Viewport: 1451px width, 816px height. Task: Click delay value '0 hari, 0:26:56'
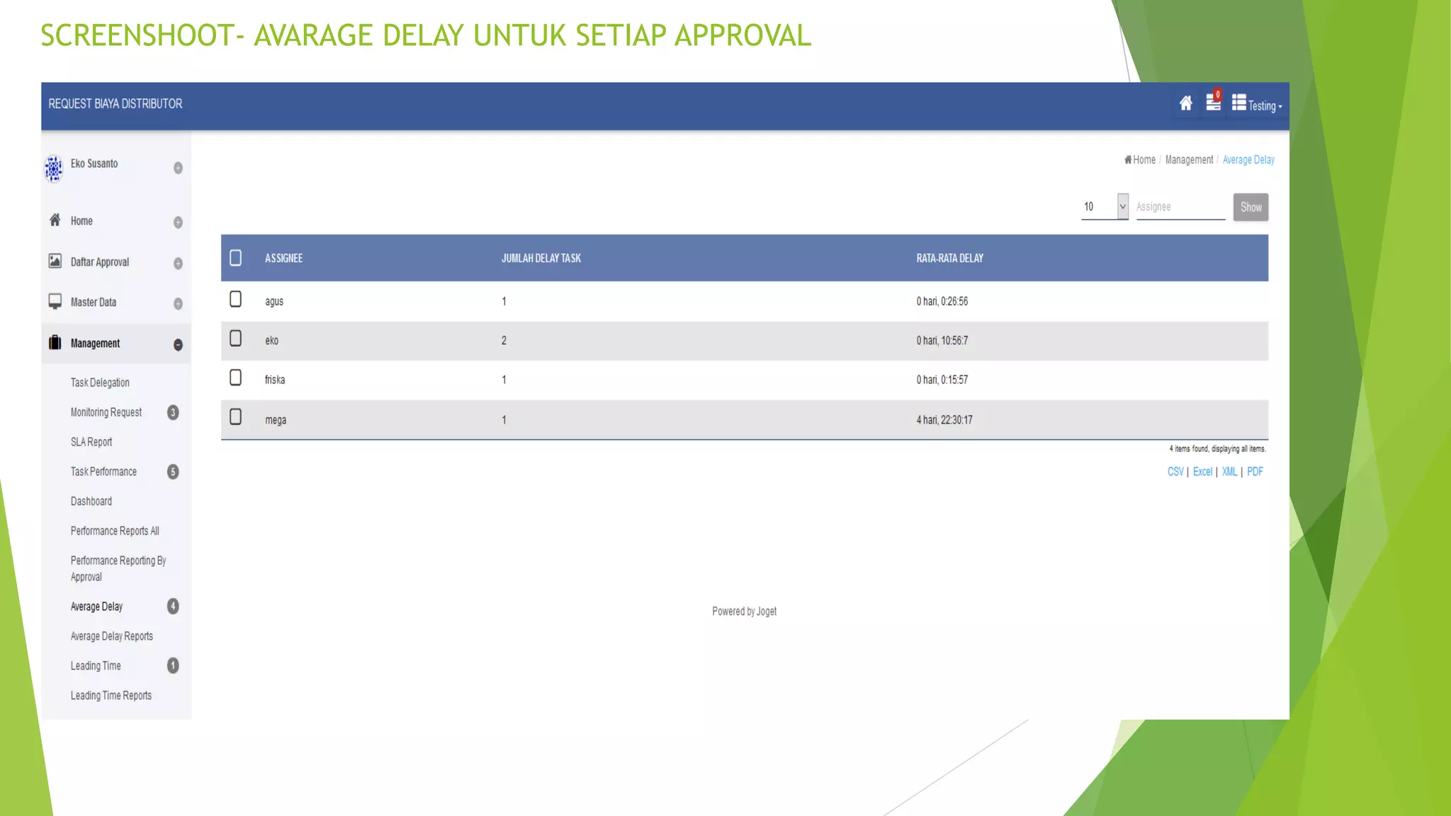(942, 302)
